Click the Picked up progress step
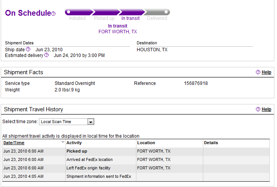This screenshot has width=277, height=187. pyautogui.click(x=104, y=18)
